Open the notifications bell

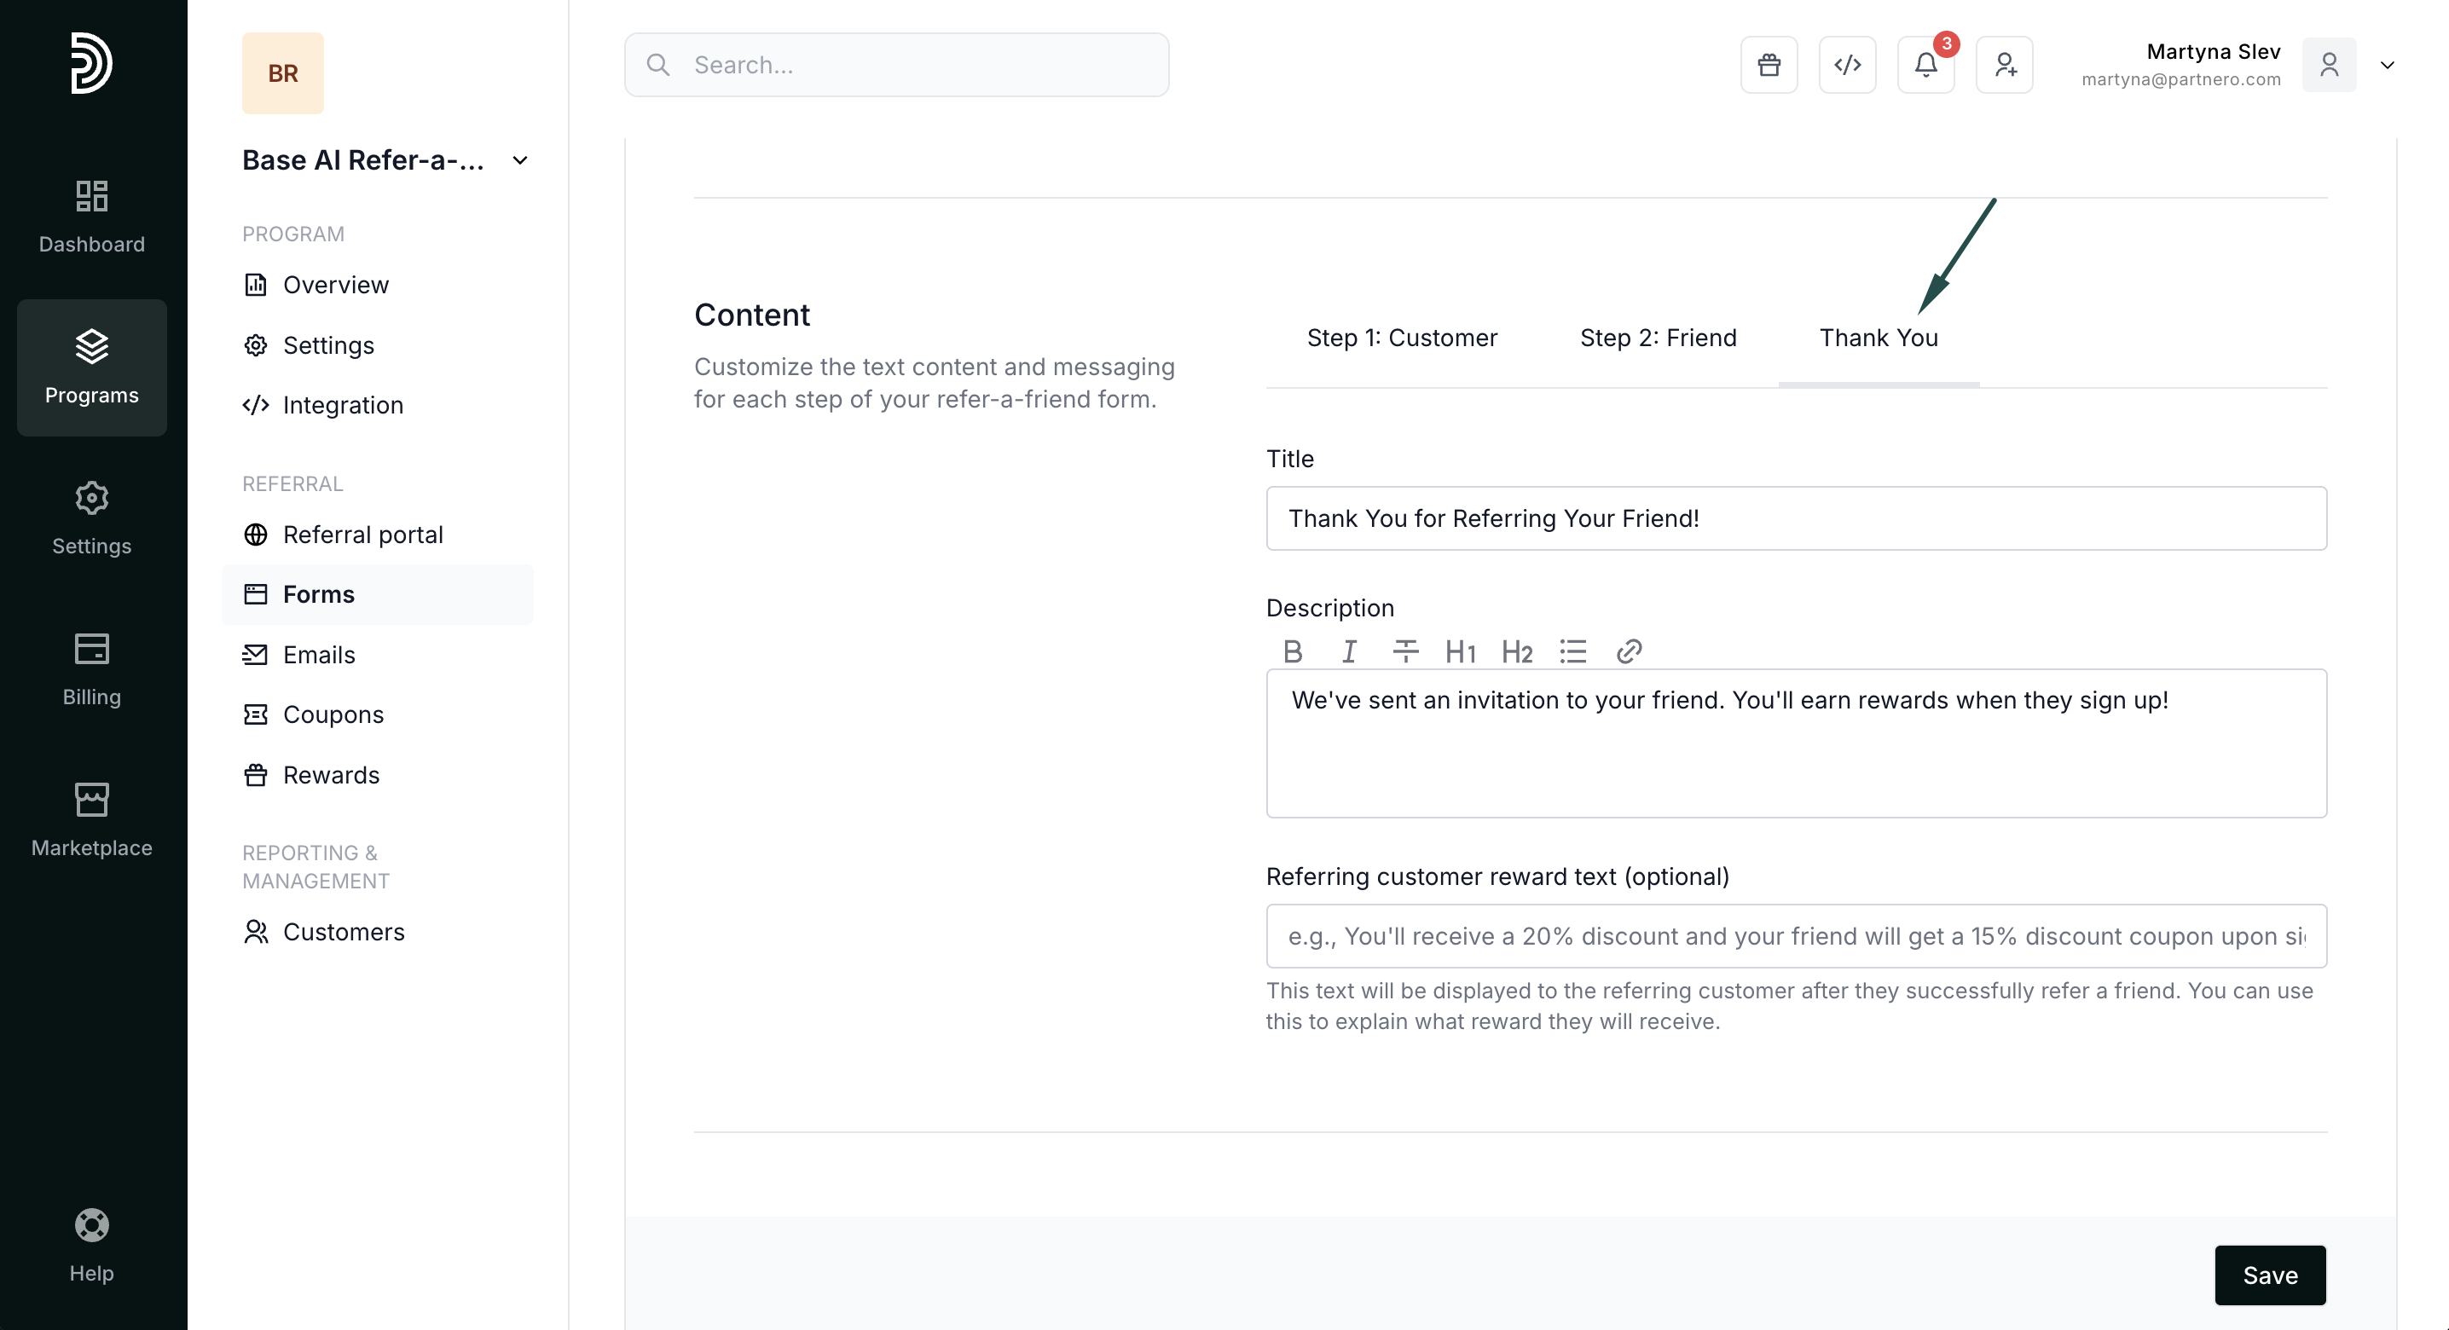click(1925, 65)
